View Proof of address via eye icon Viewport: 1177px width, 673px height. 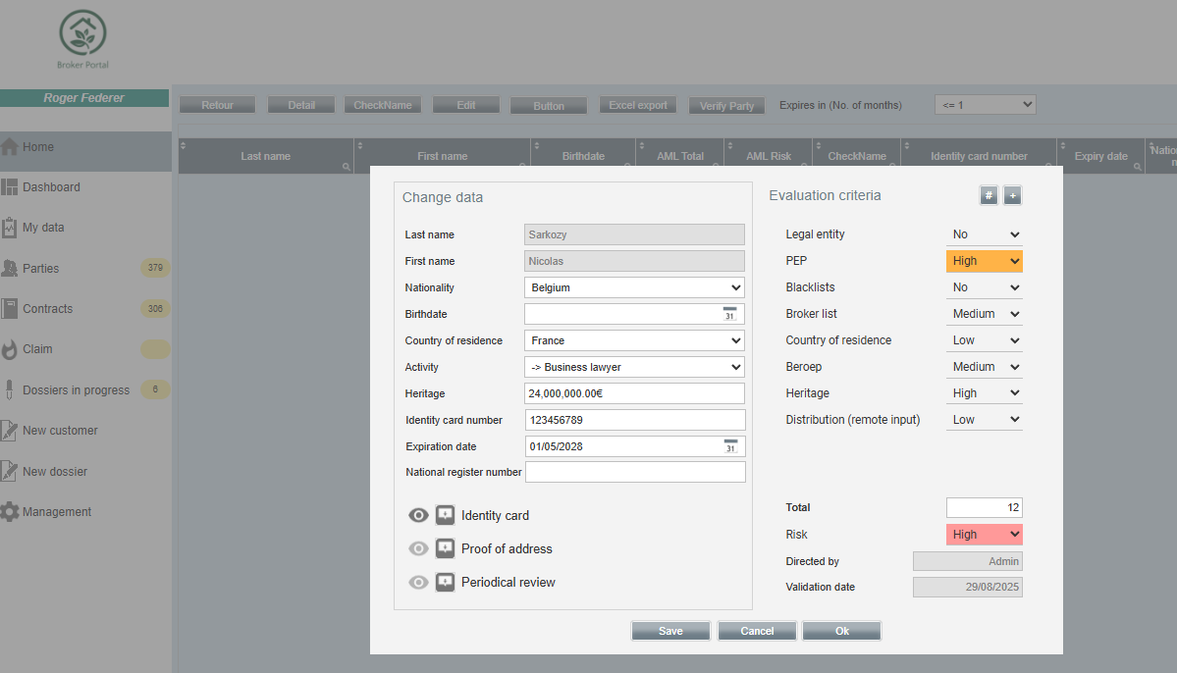coord(419,548)
